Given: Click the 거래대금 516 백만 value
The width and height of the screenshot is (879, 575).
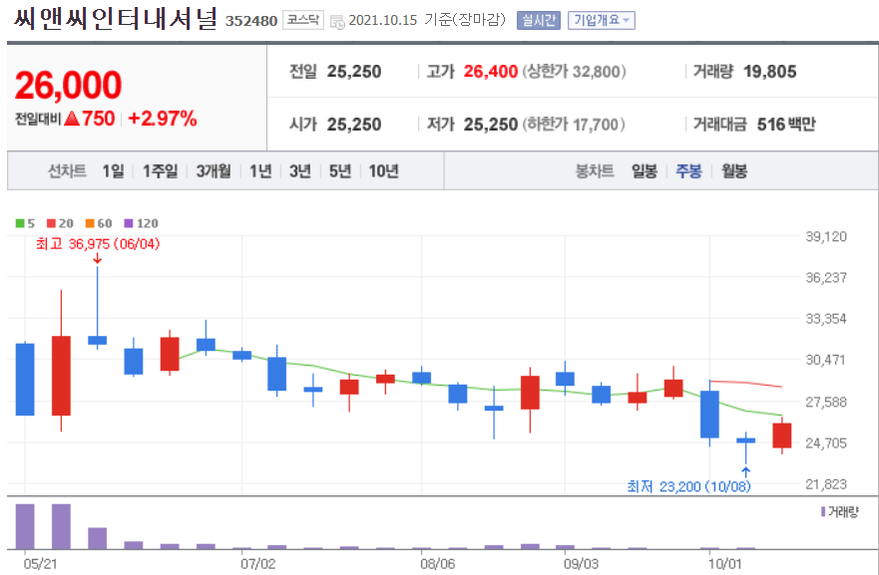Looking at the screenshot, I should point(786,125).
